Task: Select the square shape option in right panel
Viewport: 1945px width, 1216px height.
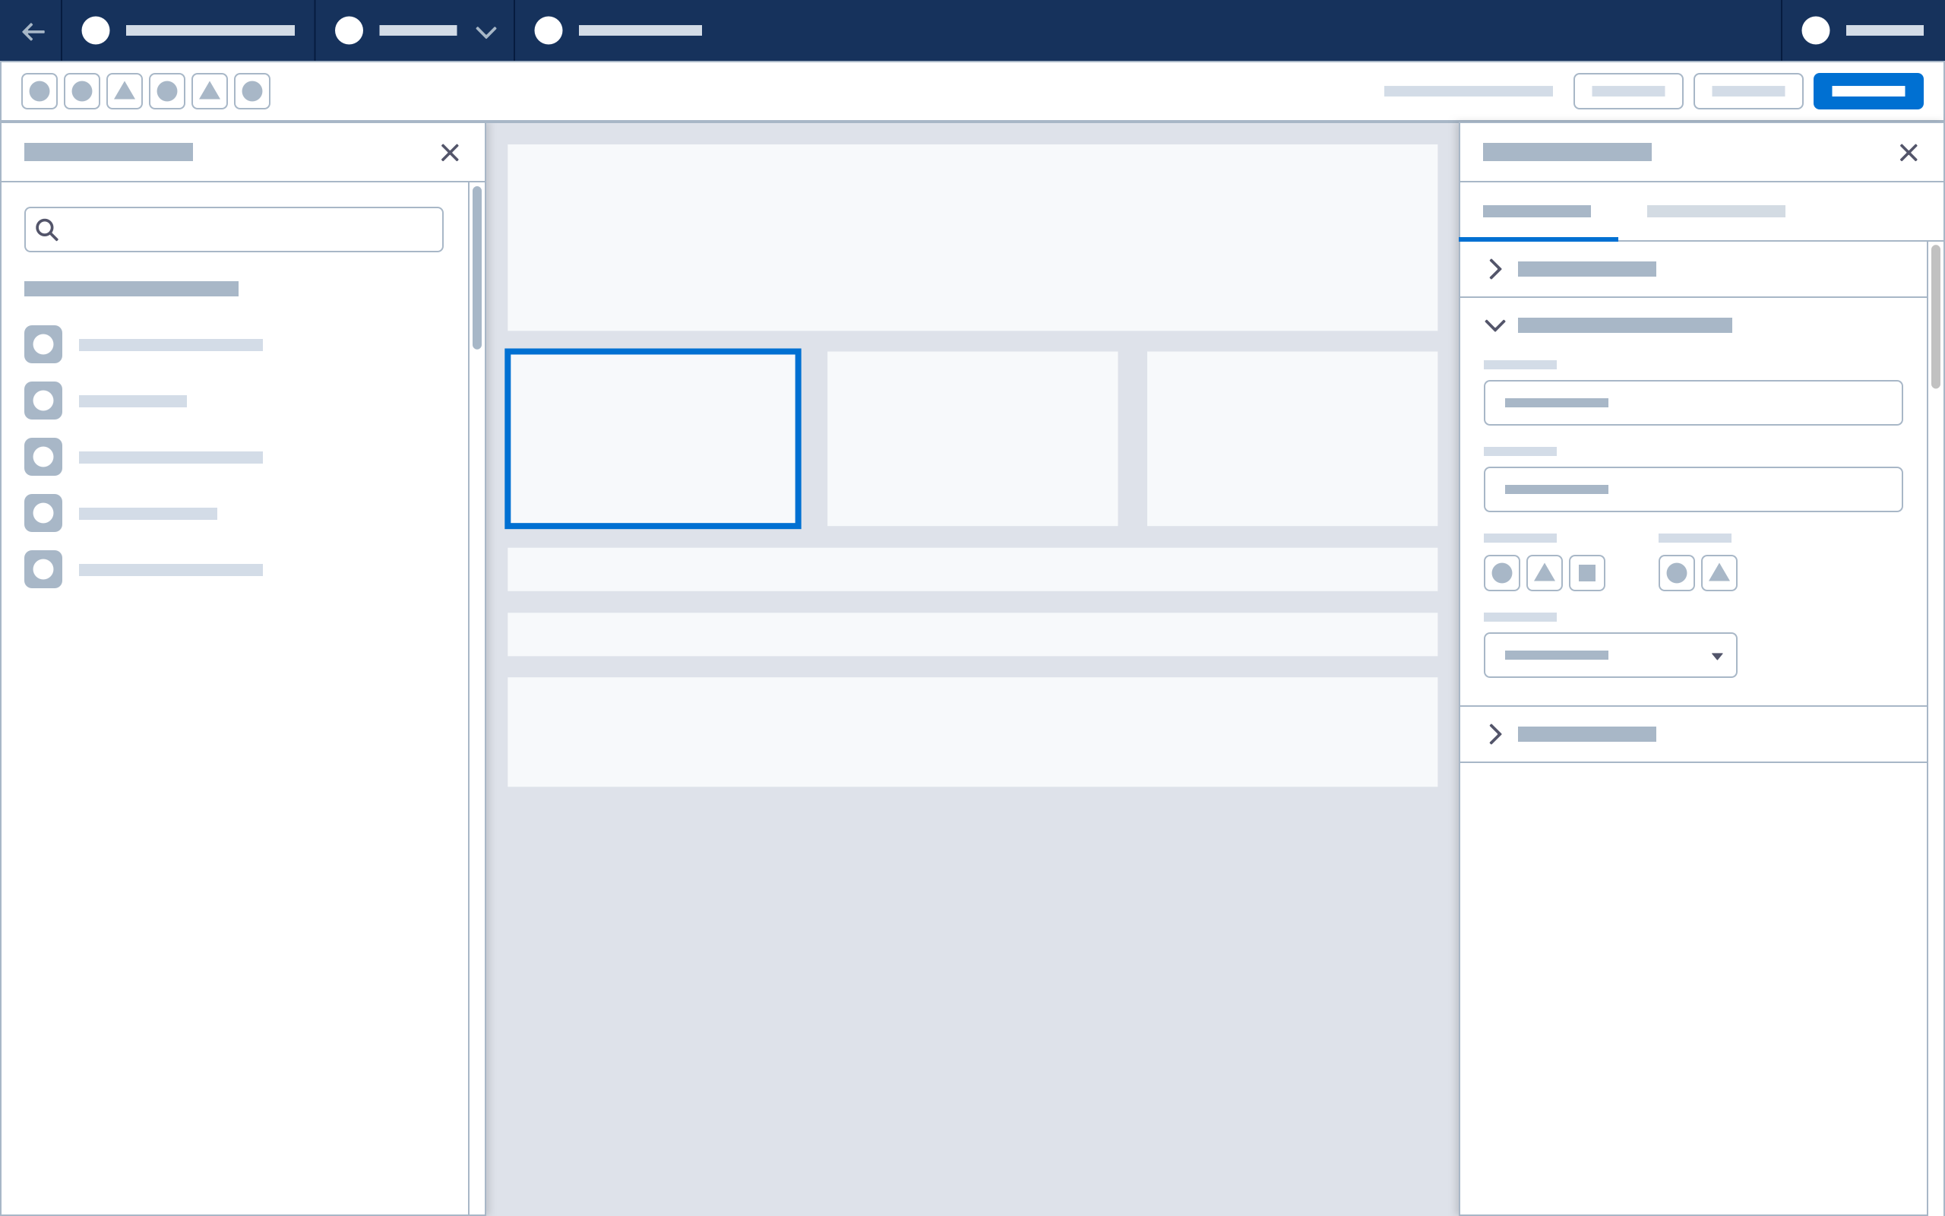Action: click(x=1587, y=572)
